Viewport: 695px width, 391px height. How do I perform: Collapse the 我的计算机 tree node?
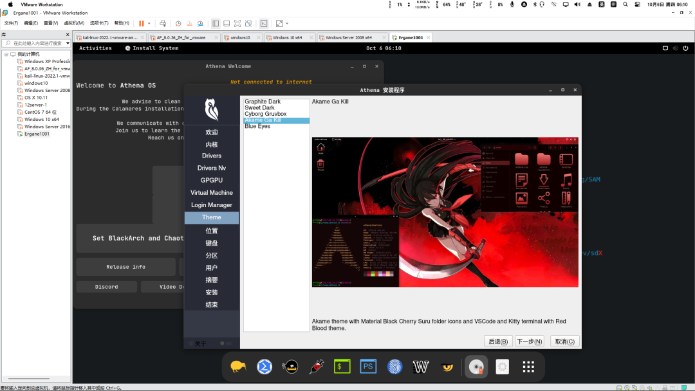(6, 54)
